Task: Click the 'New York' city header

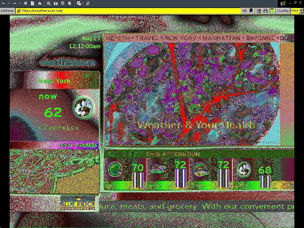Action: (x=55, y=81)
